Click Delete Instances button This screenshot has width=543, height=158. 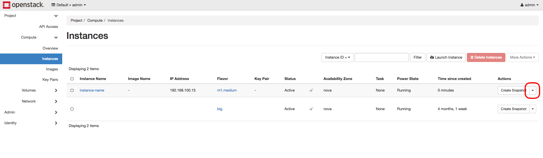click(x=486, y=57)
